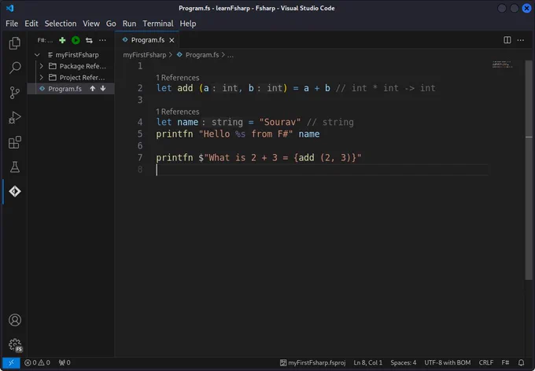Viewport: 535px width, 371px height.
Task: Open the Testing flask icon
Action: pyautogui.click(x=15, y=167)
